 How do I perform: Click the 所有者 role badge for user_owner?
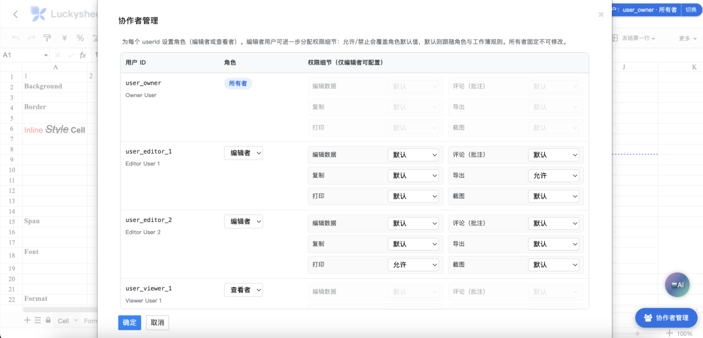click(x=238, y=83)
